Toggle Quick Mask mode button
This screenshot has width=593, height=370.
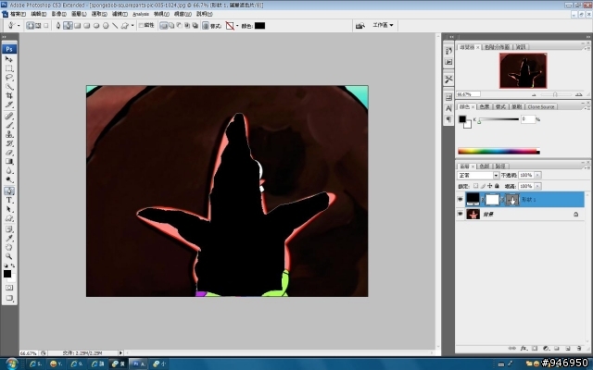point(9,288)
